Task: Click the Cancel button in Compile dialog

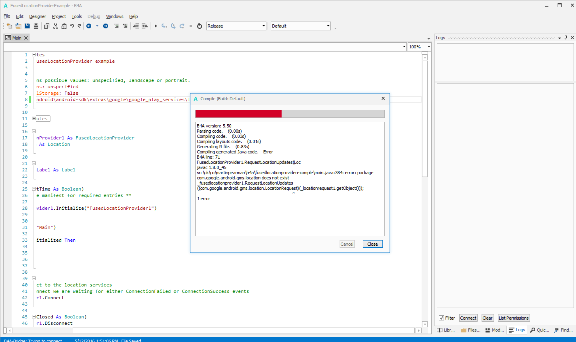Action: click(x=347, y=244)
